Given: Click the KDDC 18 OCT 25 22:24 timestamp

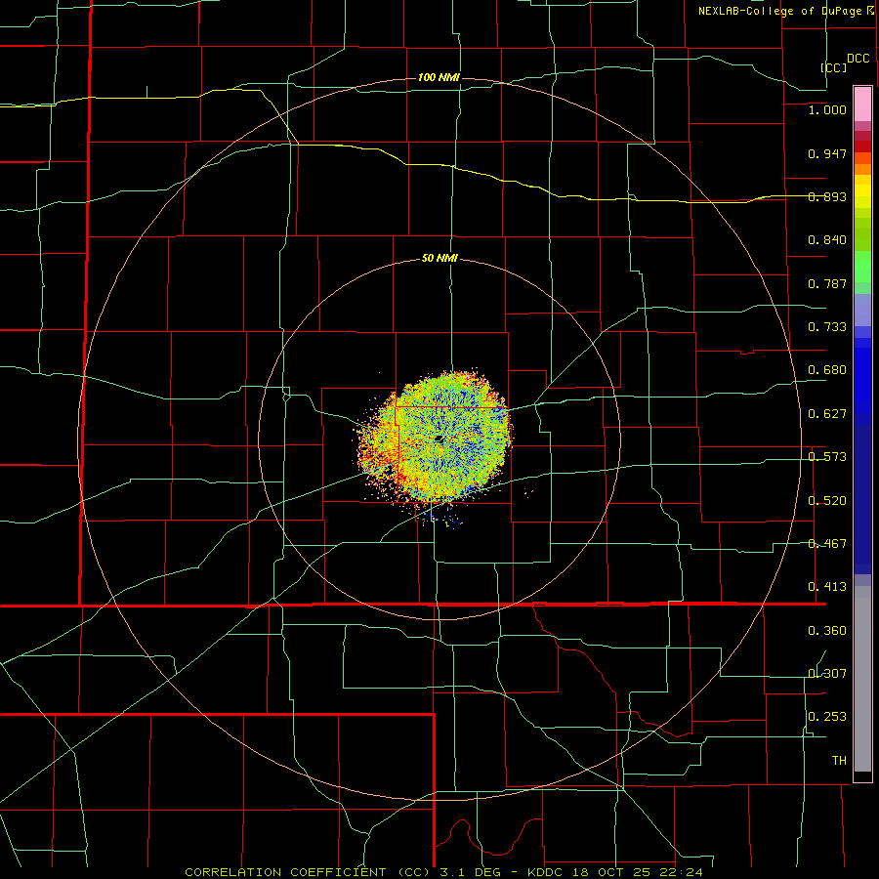Looking at the screenshot, I should click(615, 872).
